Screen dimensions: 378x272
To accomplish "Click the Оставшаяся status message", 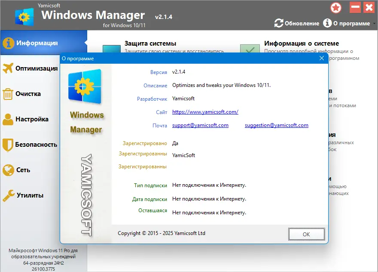I will 209,213.
